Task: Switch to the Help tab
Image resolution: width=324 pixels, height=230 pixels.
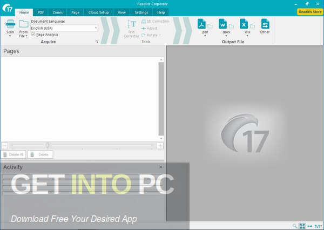Action: tap(161, 12)
